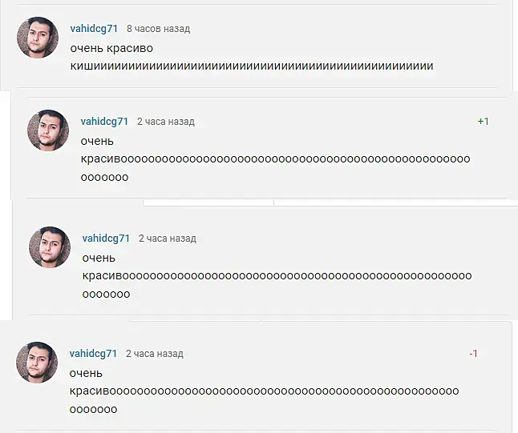Click the кишиииии comment text line

pyautogui.click(x=252, y=66)
